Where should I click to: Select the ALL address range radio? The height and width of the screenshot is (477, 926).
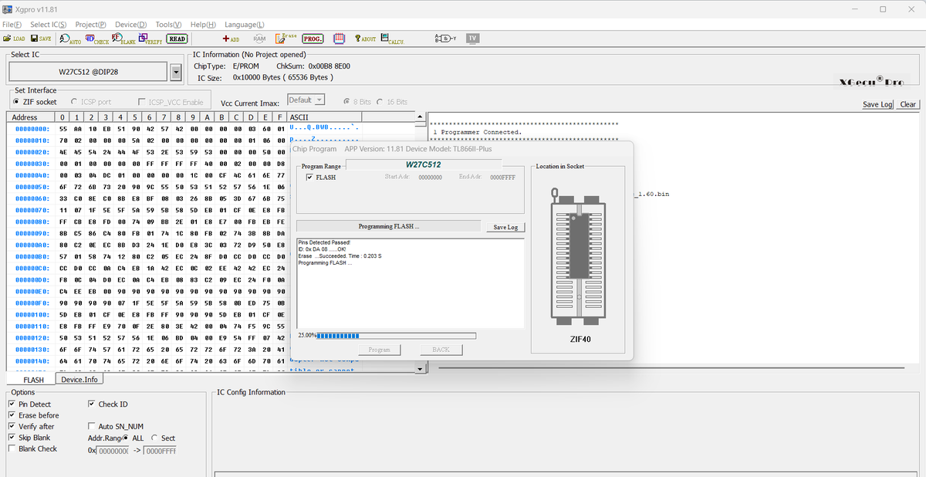pyautogui.click(x=126, y=438)
